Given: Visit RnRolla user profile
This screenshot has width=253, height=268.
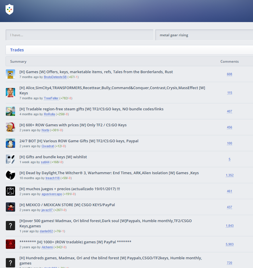Looking at the screenshot, I should [x=49, y=114].
